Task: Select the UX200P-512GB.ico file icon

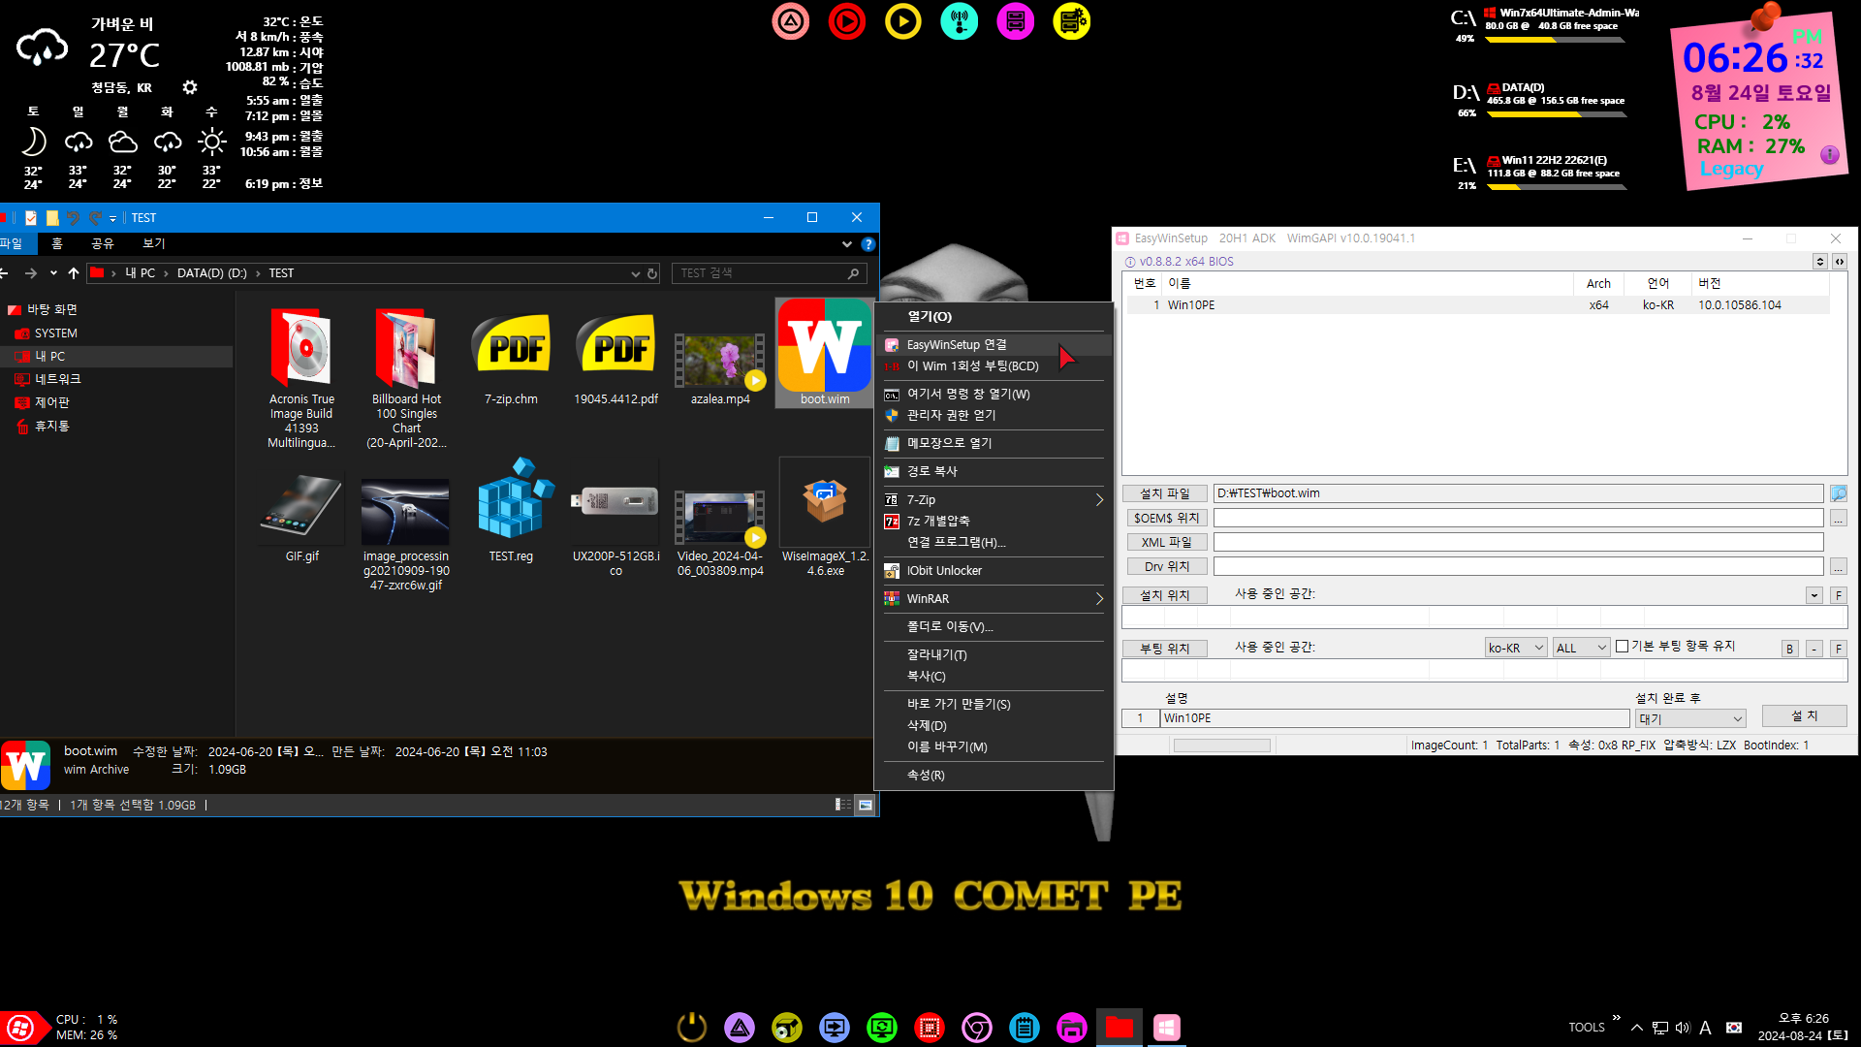Action: click(615, 501)
